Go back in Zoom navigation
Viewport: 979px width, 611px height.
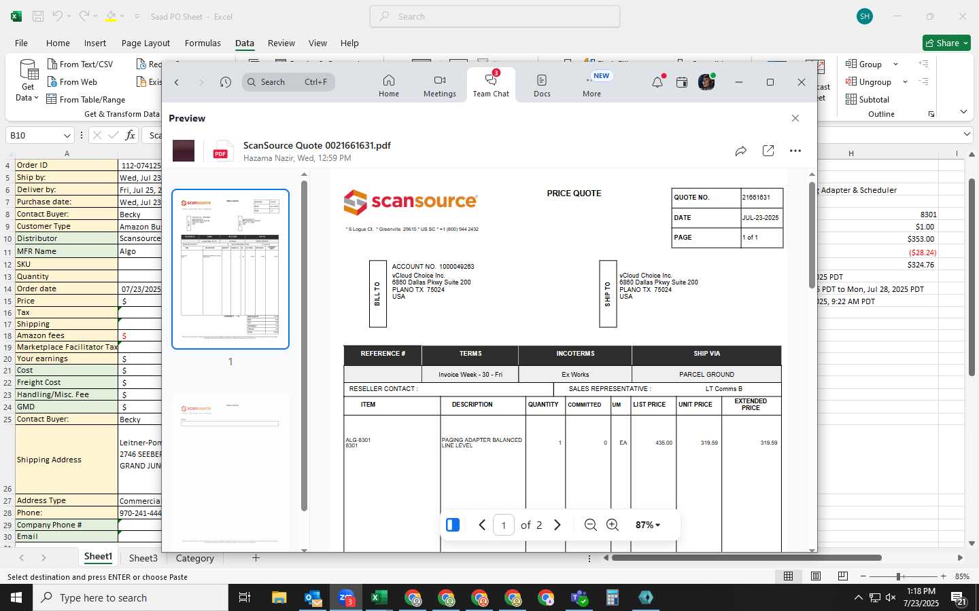[x=177, y=82]
